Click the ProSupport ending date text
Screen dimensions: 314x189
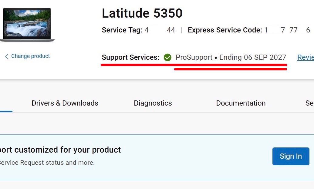pos(253,57)
